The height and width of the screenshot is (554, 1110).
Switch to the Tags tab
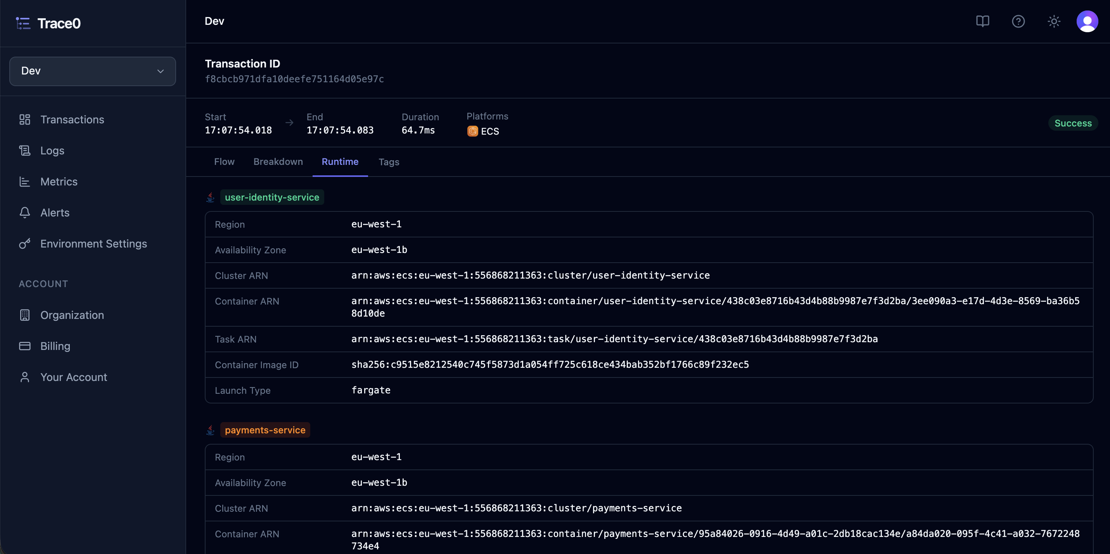tap(389, 162)
